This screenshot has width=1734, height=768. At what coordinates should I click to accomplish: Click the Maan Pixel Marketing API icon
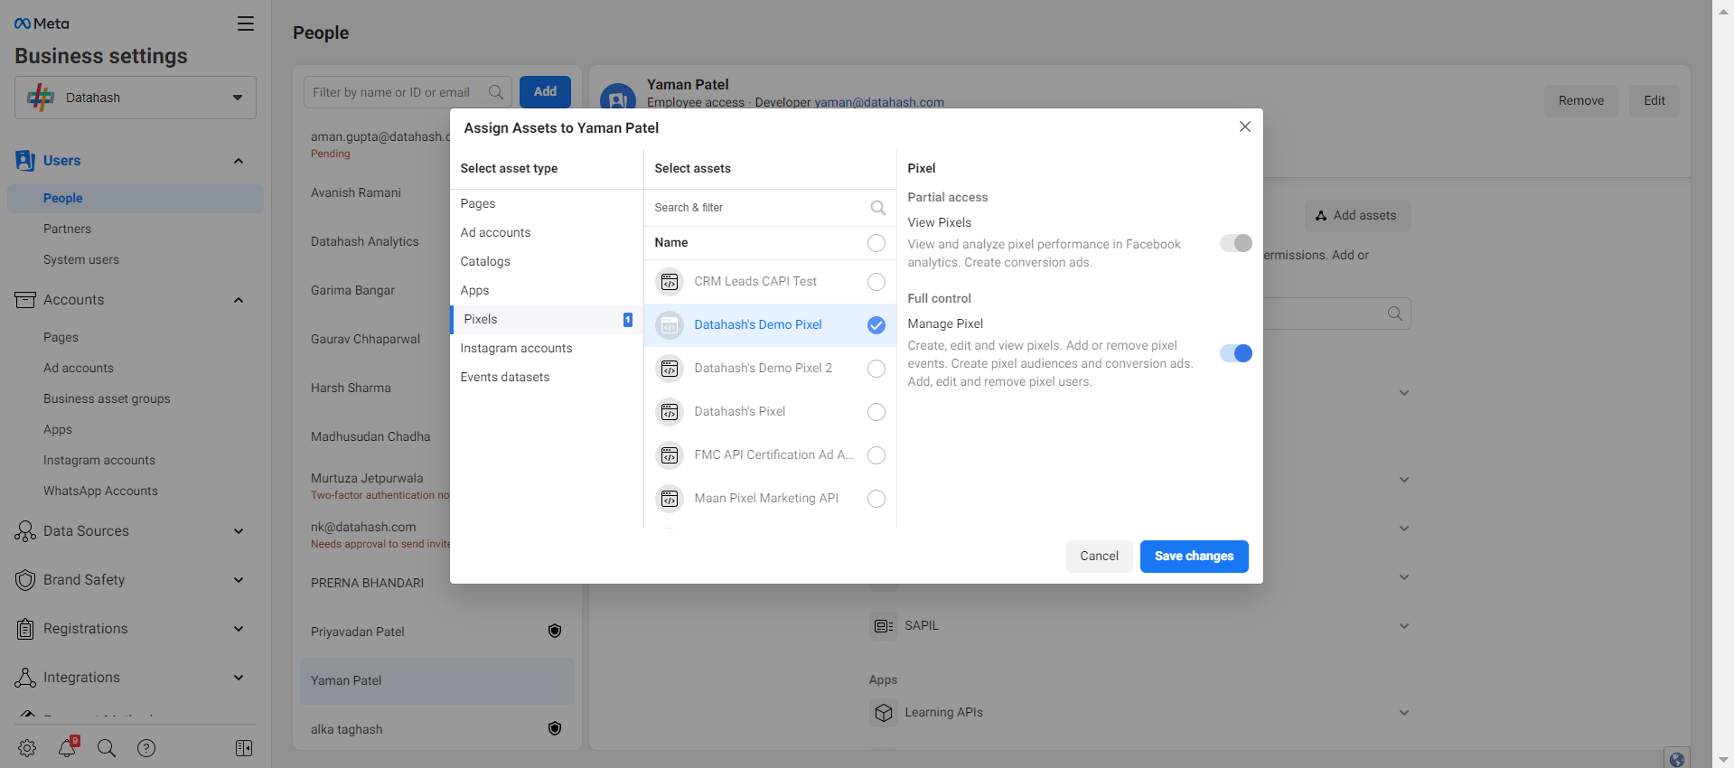coord(670,499)
